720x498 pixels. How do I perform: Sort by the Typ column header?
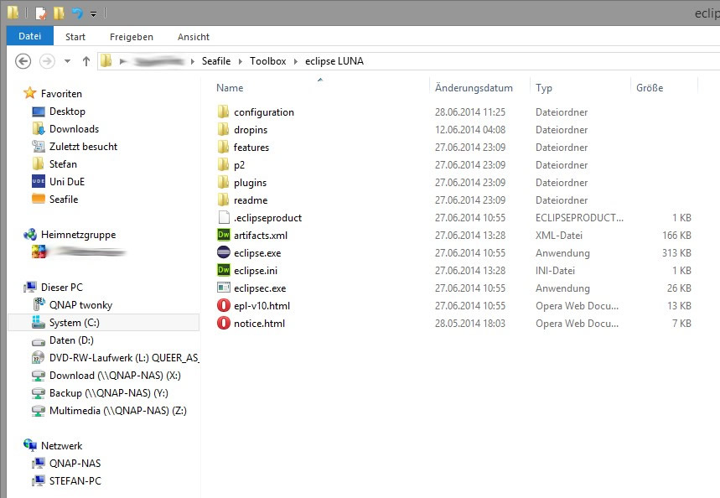pos(544,88)
